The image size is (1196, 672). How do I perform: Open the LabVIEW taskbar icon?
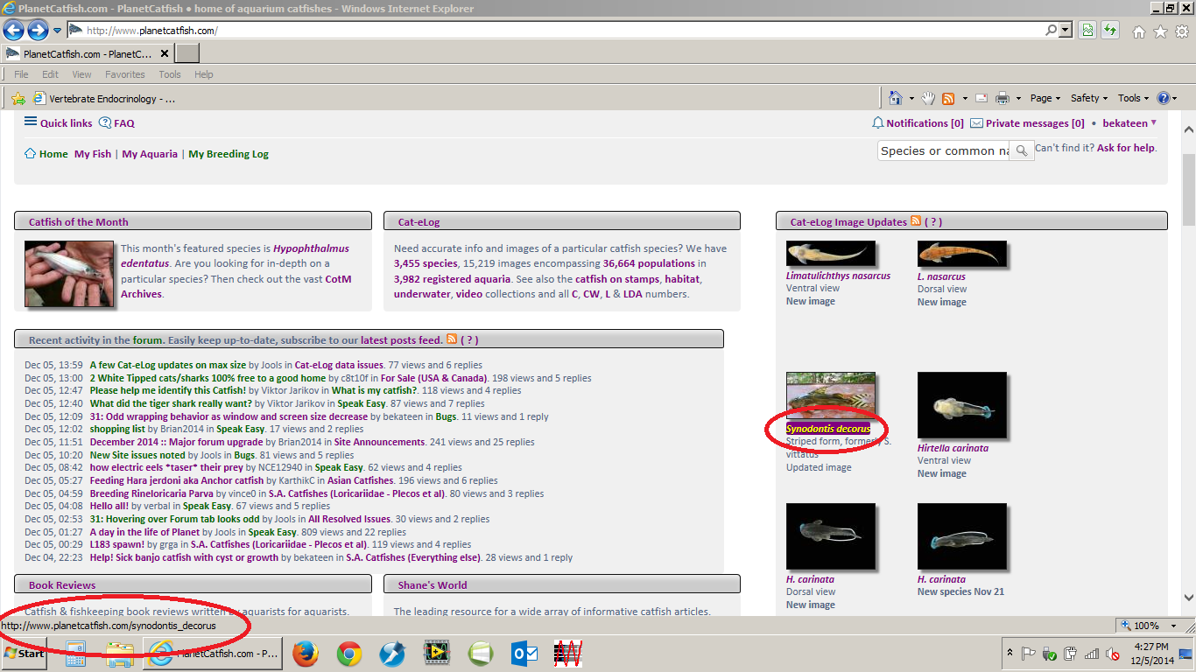click(437, 654)
